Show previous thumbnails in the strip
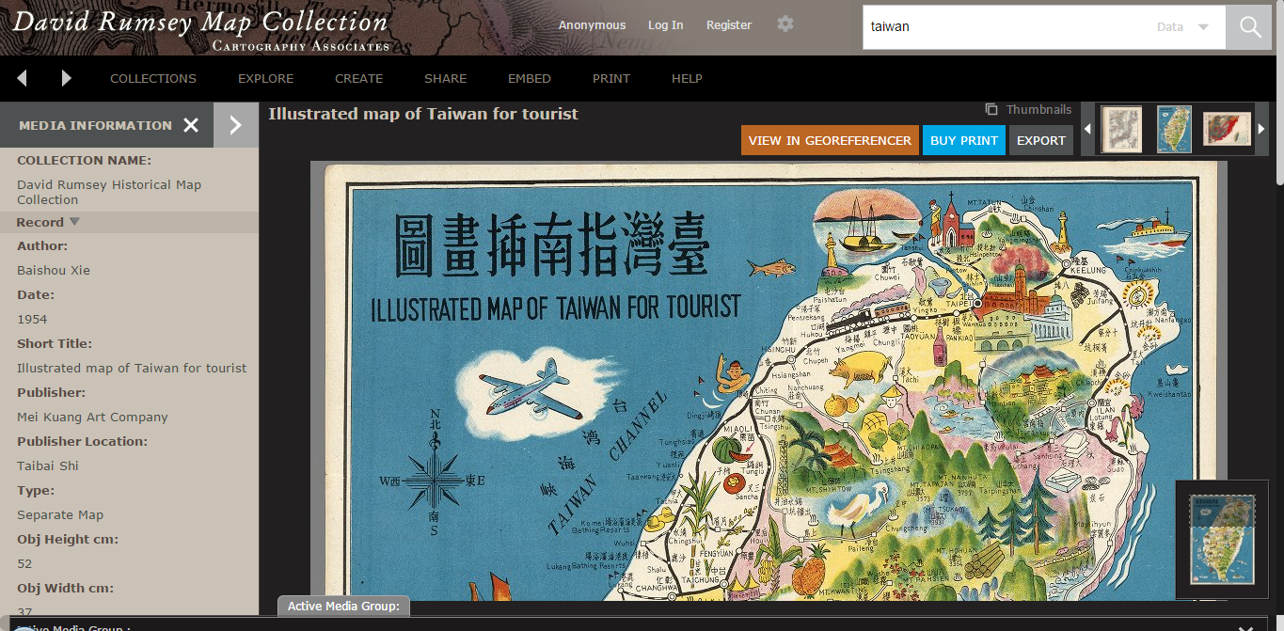Screen dimensions: 1284x631 (x=1088, y=129)
